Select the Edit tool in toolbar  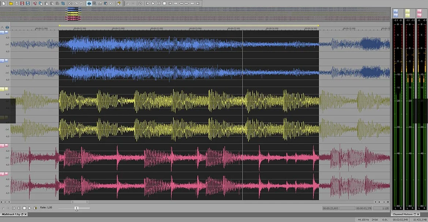89,4
